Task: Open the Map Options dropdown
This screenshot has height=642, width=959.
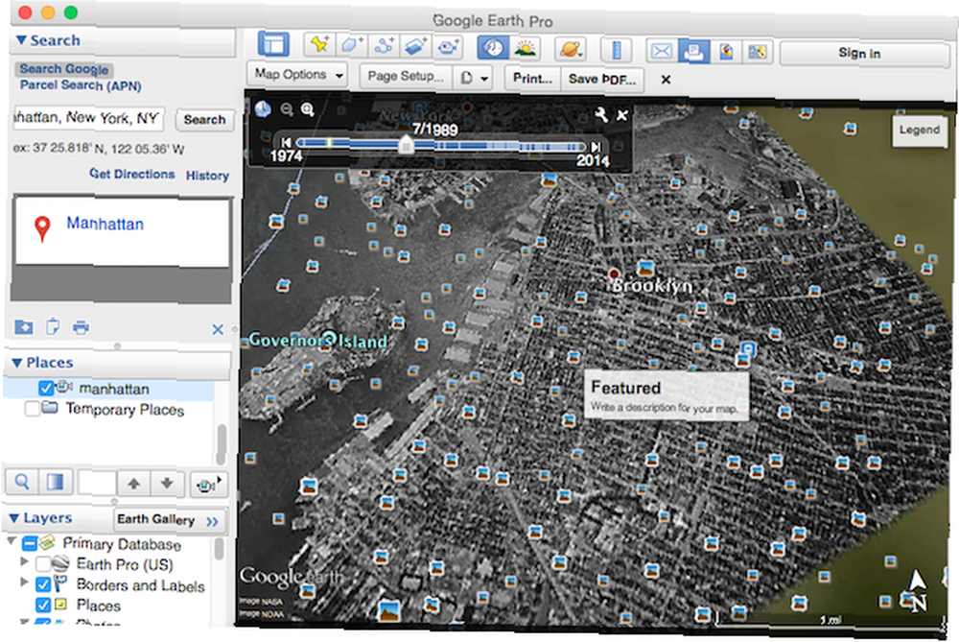Action: (298, 75)
